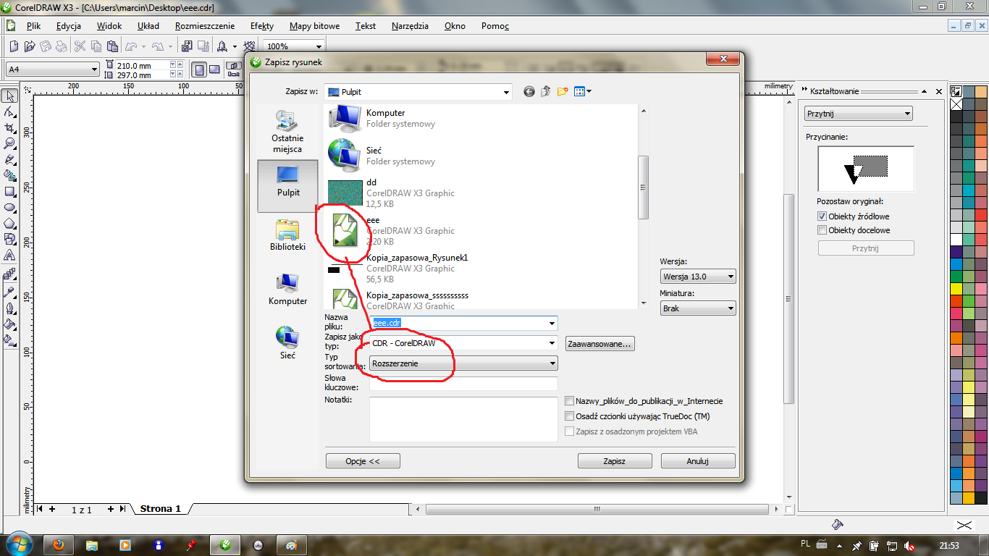The image size is (989, 556).
Task: Click the Słowa kluczowe text field
Action: [x=463, y=384]
